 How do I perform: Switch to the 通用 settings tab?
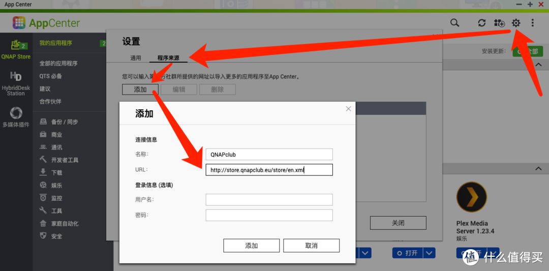click(136, 58)
